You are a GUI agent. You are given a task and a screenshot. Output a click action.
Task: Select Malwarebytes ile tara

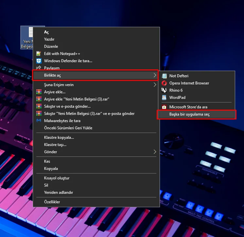click(96, 120)
